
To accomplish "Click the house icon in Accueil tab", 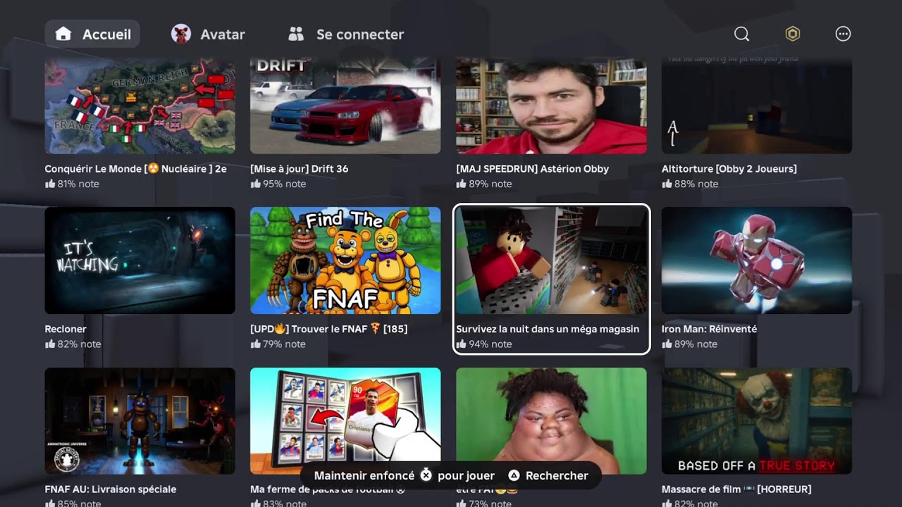I will pyautogui.click(x=63, y=34).
